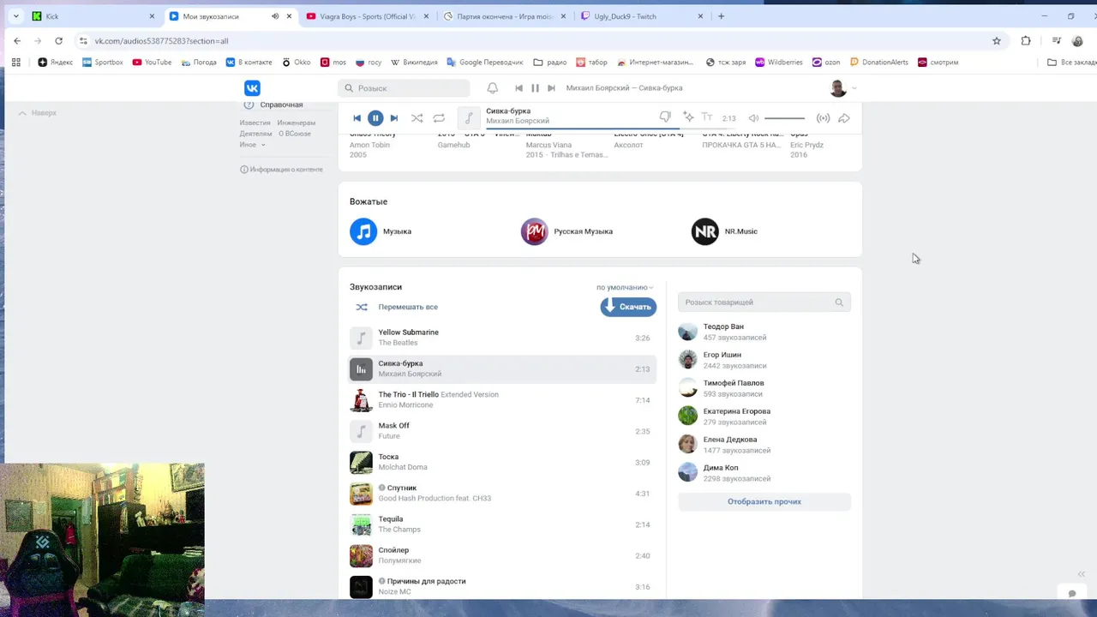This screenshot has width=1097, height=617.
Task: Bookmark this page with the star
Action: pyautogui.click(x=997, y=40)
